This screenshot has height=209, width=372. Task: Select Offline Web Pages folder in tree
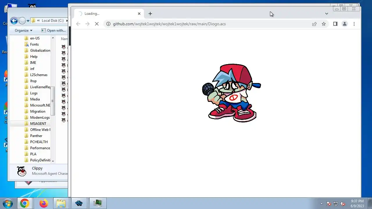pos(40,130)
